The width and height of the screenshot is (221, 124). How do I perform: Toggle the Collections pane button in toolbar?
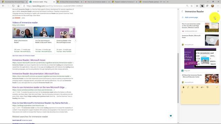(x=202, y=6)
